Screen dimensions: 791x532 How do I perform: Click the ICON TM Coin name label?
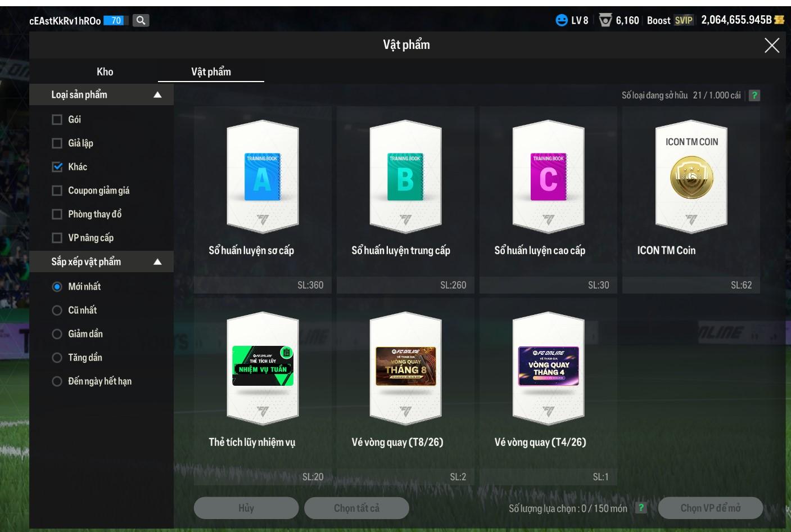coord(666,250)
